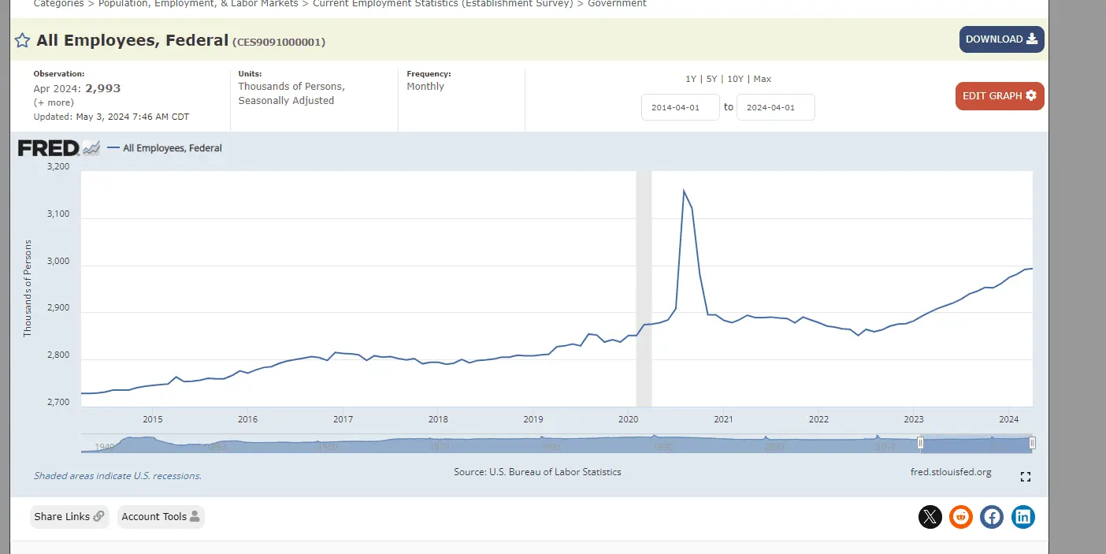The width and height of the screenshot is (1106, 554).
Task: Click left handle of timeline range slider
Action: click(x=919, y=444)
